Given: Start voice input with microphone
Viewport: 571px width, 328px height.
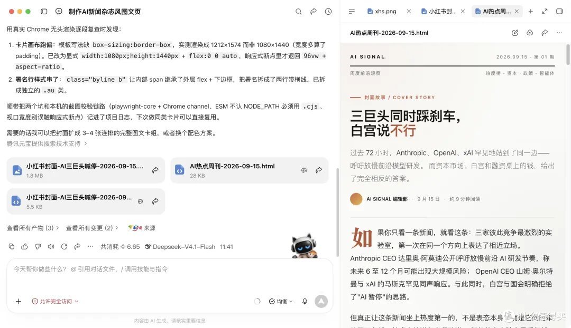Looking at the screenshot, I should coord(305,301).
